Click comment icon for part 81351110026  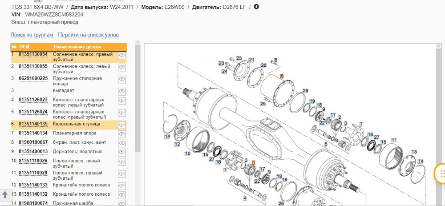pos(122,162)
